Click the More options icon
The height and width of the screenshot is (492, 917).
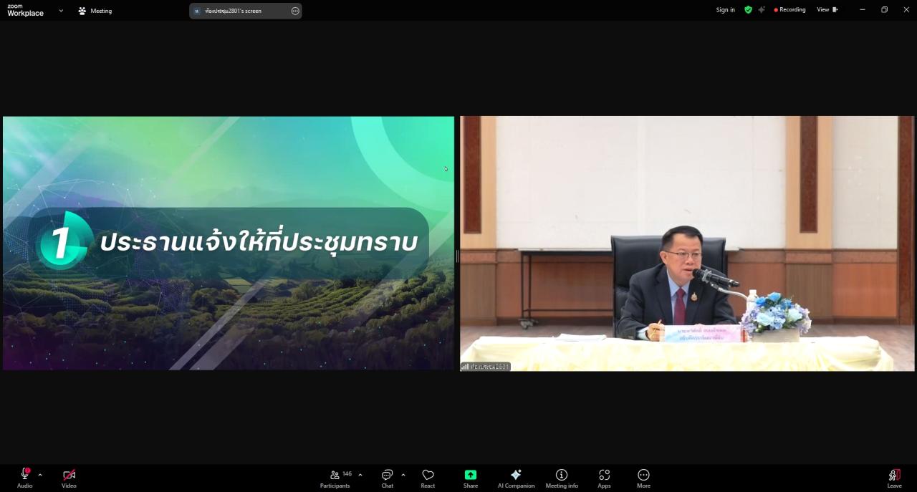point(643,475)
